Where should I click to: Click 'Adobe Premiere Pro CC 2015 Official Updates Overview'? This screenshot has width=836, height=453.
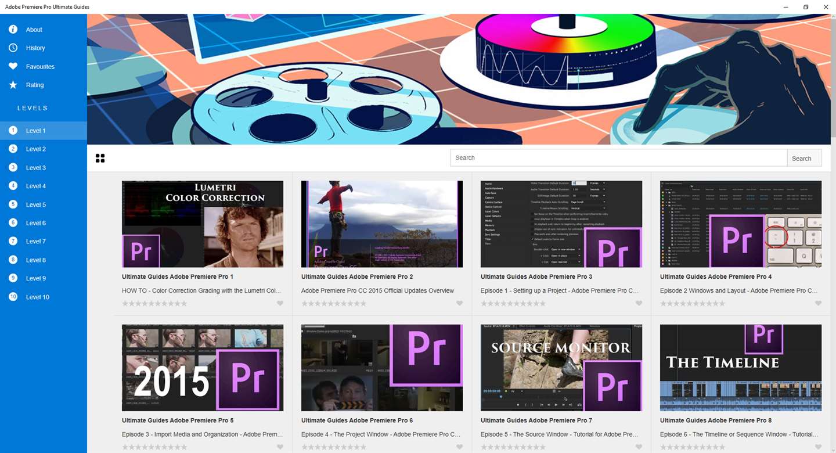[x=378, y=290]
